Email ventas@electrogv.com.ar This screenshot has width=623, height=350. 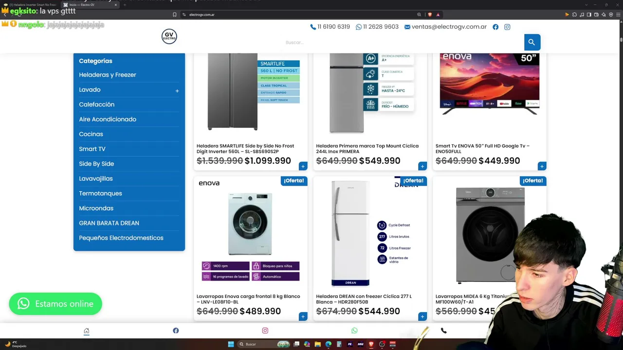[445, 27]
